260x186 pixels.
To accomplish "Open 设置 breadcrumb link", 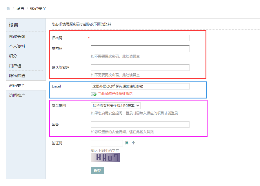I will [20, 8].
